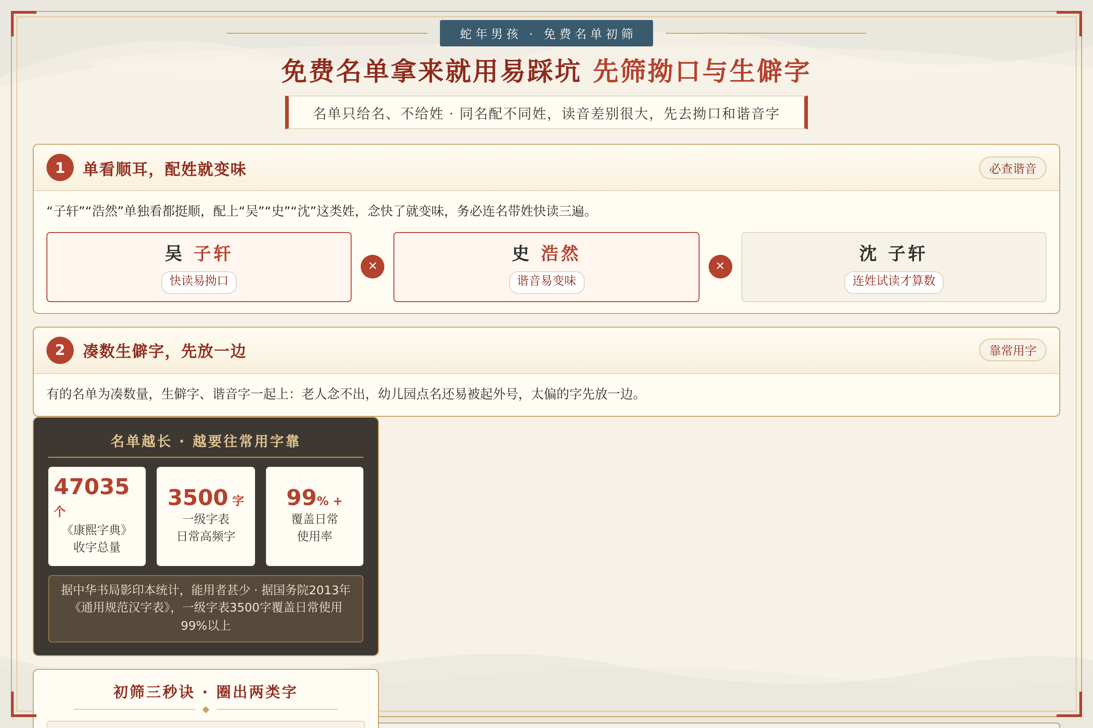Click the 连姓试读才算数 label
The height and width of the screenshot is (728, 1093).
[x=894, y=282]
